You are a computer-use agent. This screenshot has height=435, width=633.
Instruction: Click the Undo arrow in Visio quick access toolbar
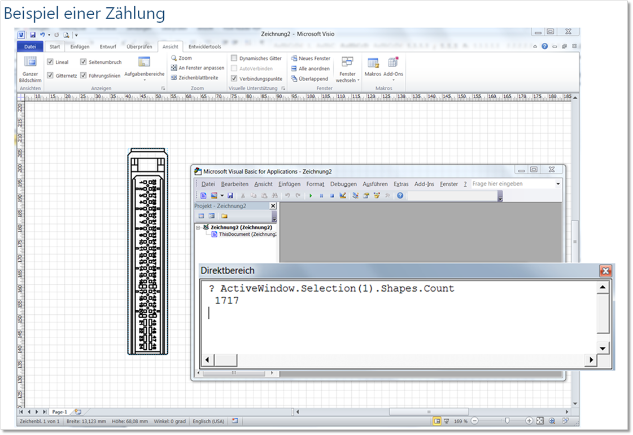(x=42, y=35)
